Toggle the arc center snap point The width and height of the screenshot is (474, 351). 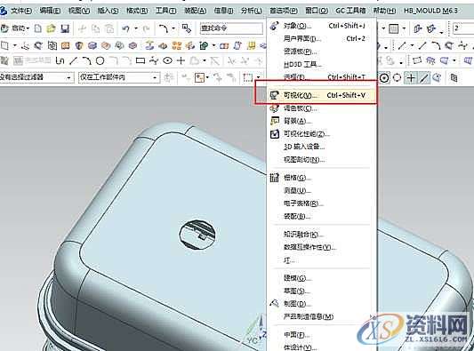[384, 78]
